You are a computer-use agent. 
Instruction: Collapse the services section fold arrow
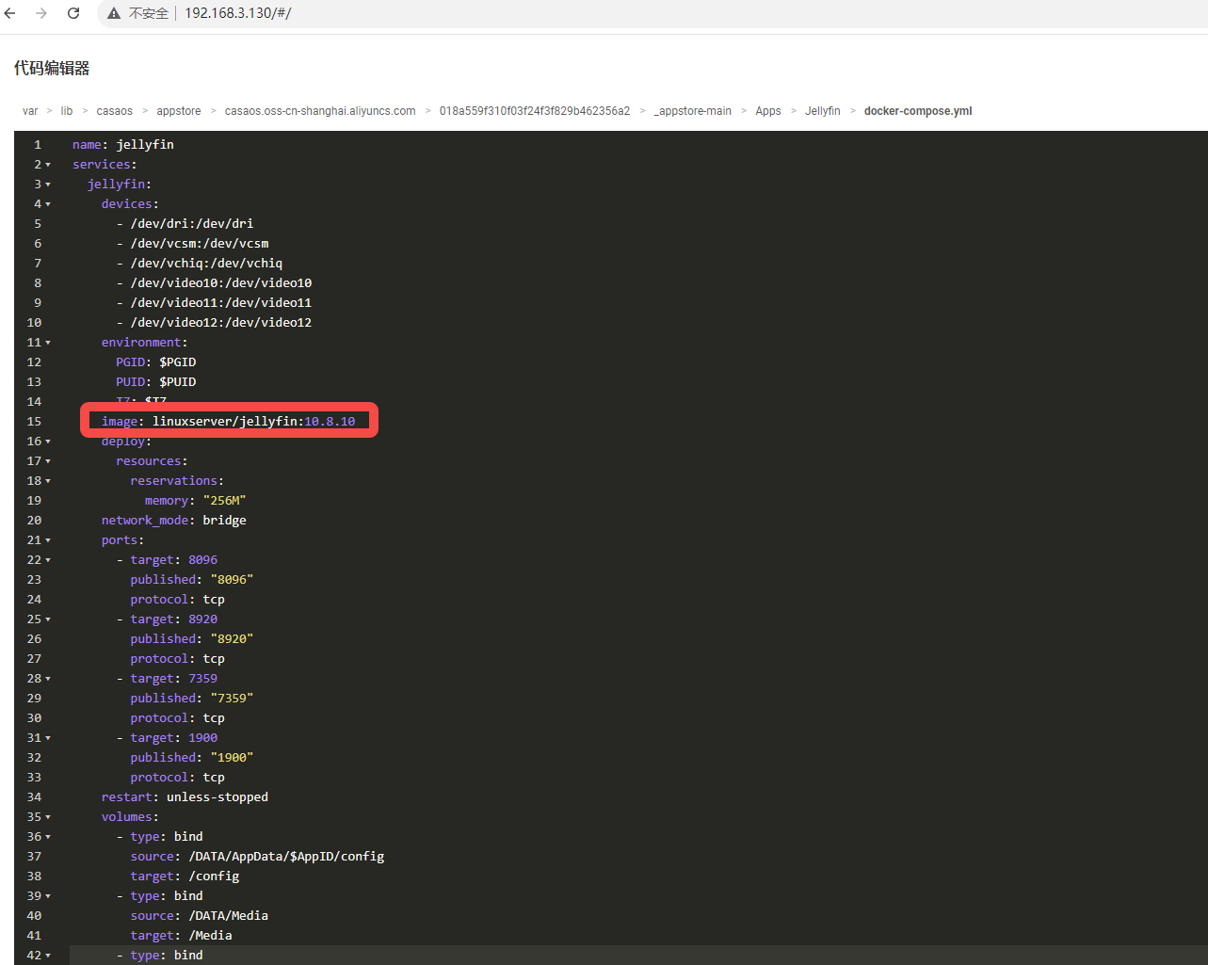click(46, 164)
